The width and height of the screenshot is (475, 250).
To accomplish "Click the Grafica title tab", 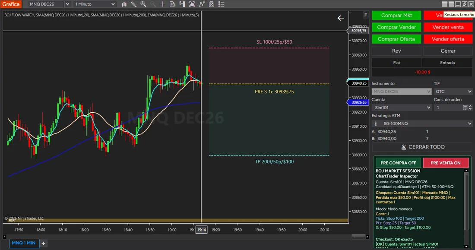I will pos(11,4).
